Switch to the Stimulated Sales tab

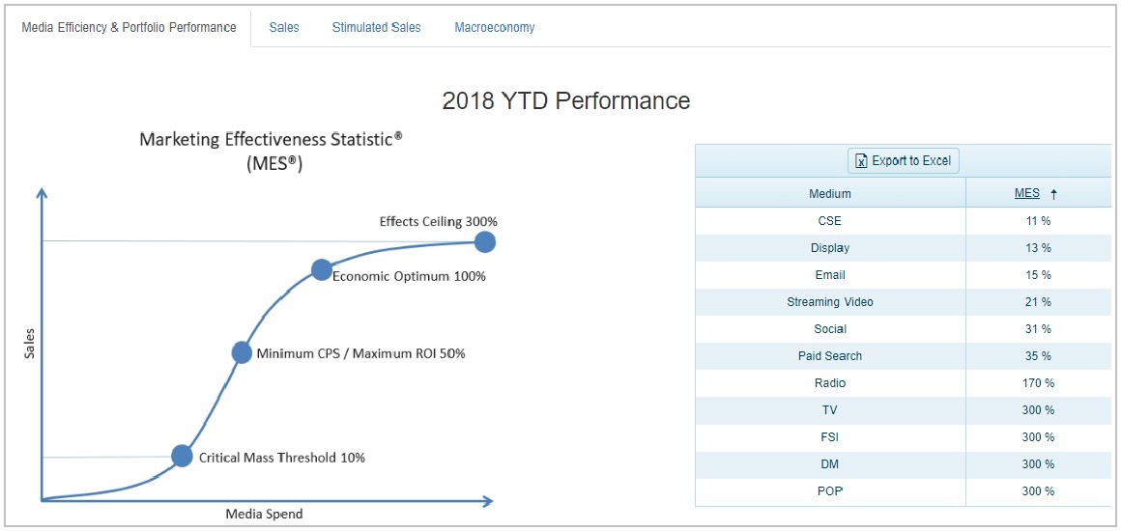point(376,28)
